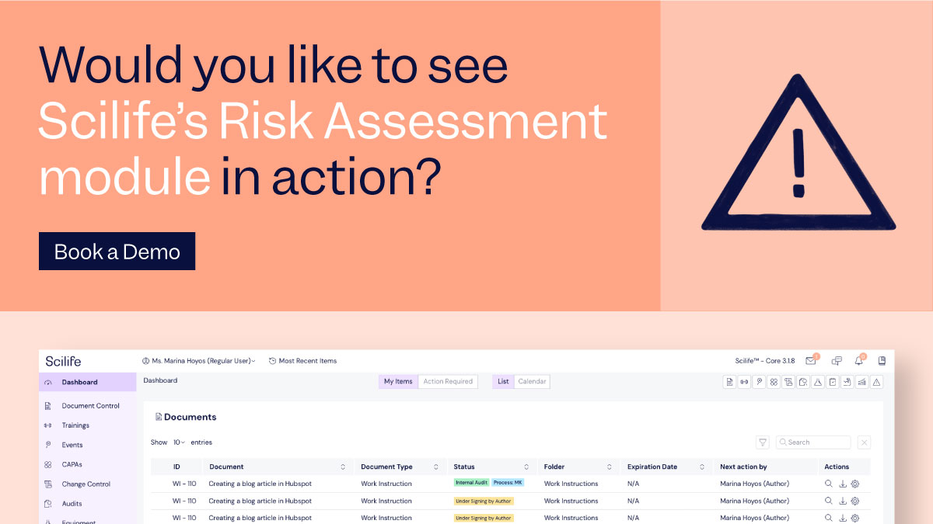Switch to the Action Required toggle
Viewport: 933px width, 524px height.
tap(448, 381)
